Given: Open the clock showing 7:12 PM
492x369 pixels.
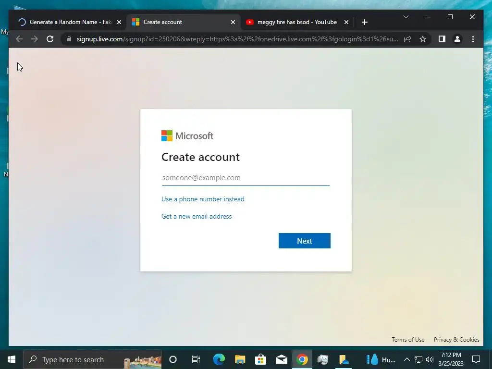Looking at the screenshot, I should coord(451,359).
